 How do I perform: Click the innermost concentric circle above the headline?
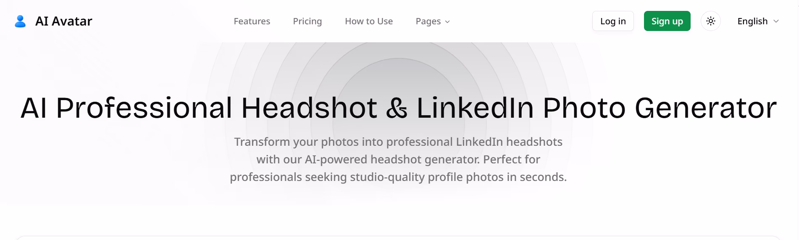(398, 75)
